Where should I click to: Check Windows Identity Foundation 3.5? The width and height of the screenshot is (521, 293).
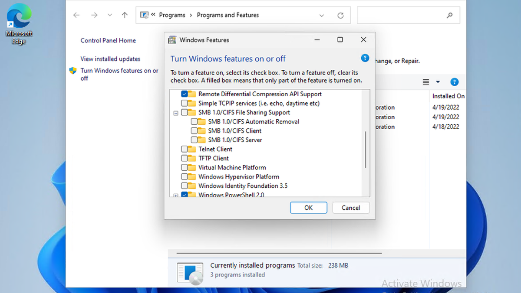[185, 186]
